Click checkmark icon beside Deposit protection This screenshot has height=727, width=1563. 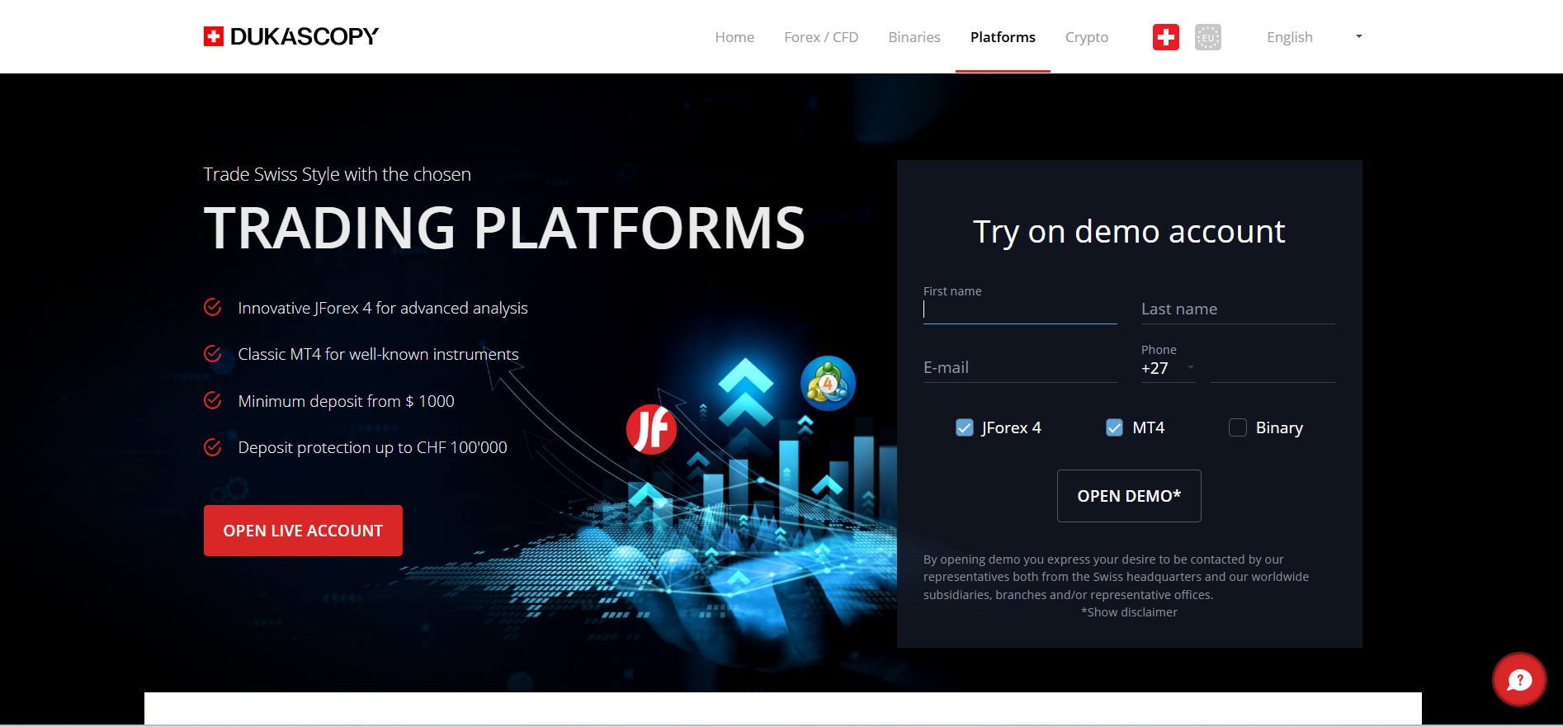pyautogui.click(x=213, y=447)
